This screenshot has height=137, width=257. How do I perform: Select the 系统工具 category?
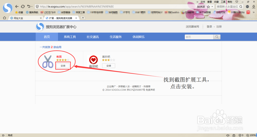point(70,37)
